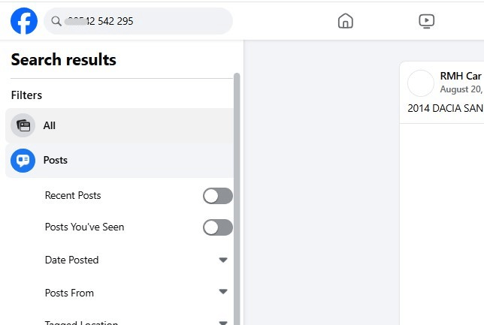Click the RMH Car profile picture
This screenshot has width=484, height=325.
point(421,83)
